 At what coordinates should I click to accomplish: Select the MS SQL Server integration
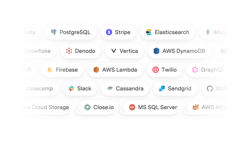tap(153, 107)
